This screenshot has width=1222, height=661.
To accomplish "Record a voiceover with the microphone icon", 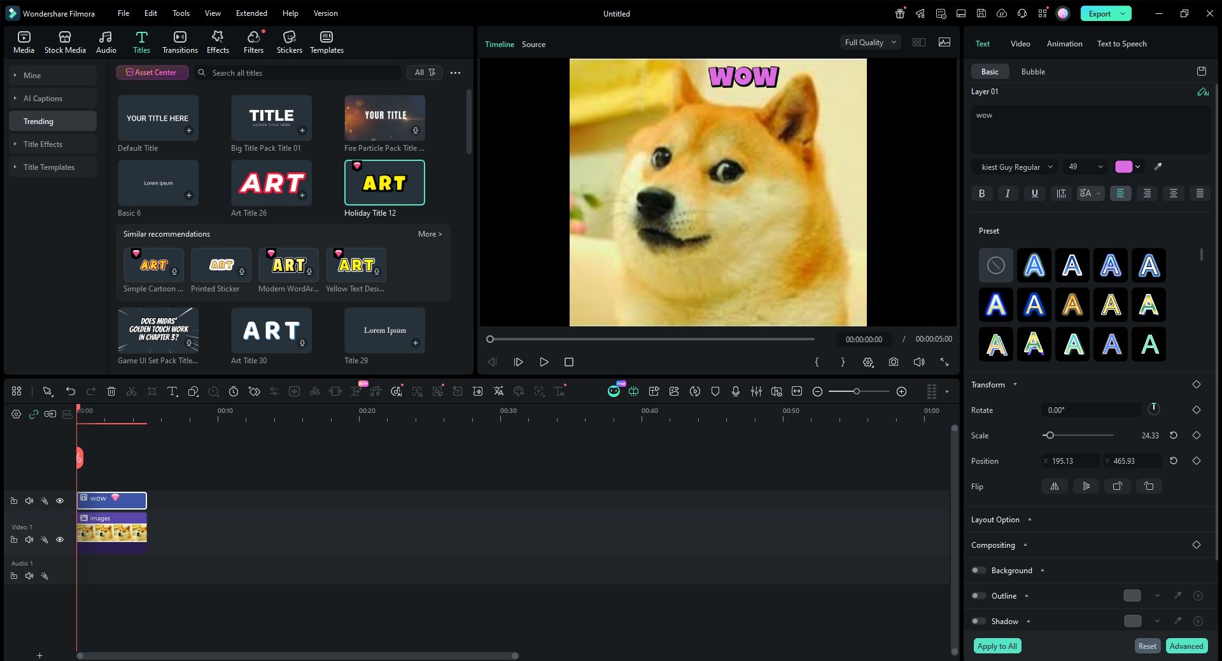I will click(736, 391).
